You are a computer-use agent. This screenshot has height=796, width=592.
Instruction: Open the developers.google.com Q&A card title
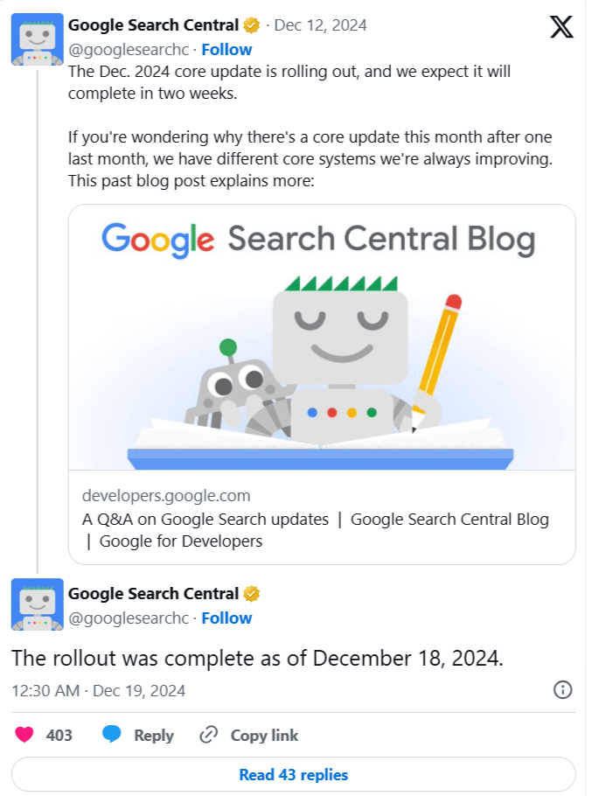tap(315, 529)
